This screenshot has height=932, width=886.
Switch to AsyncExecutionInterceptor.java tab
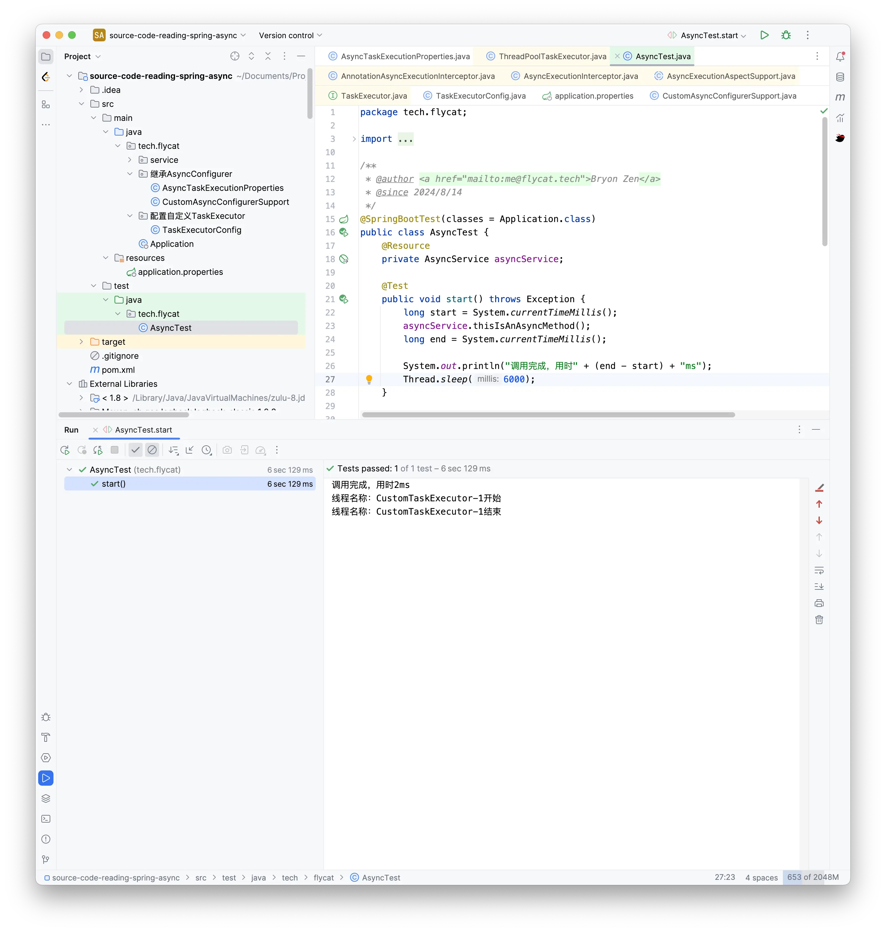pos(575,76)
